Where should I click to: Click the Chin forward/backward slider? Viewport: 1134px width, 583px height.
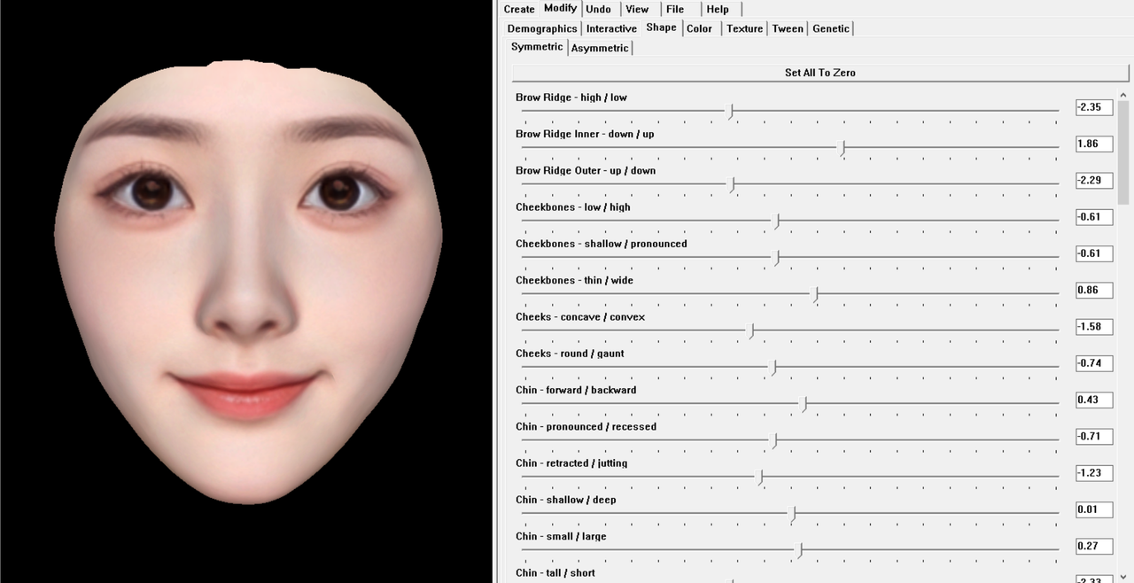(x=790, y=404)
